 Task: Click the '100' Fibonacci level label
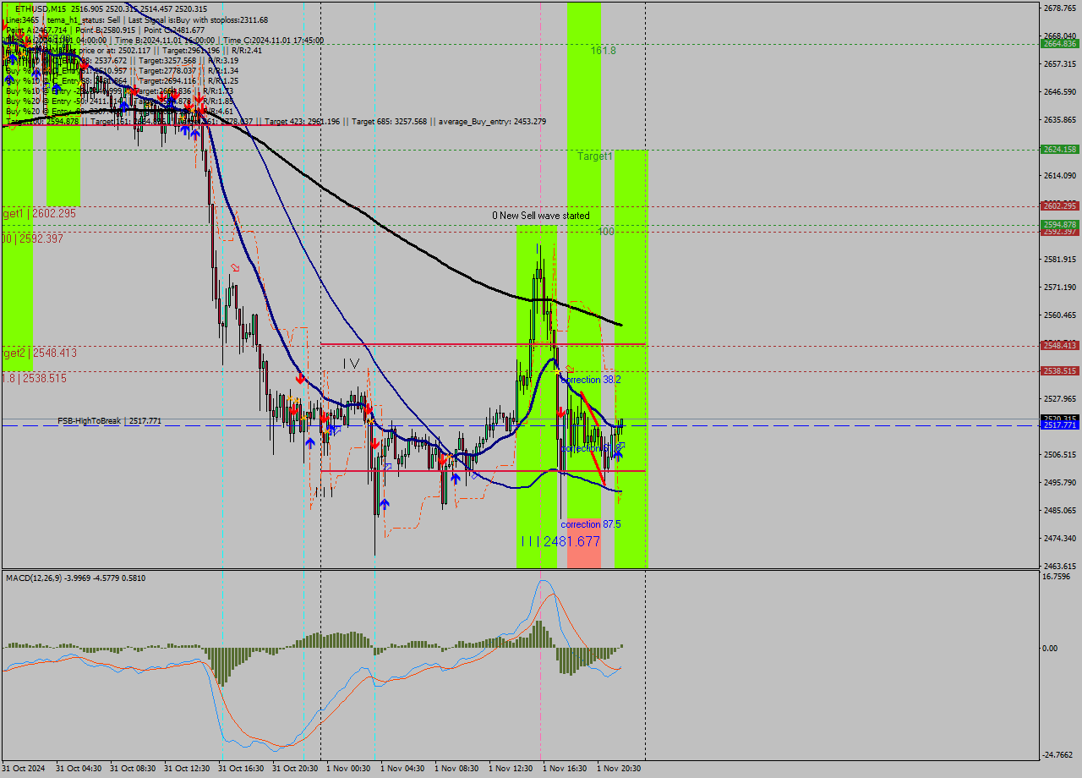coord(606,231)
